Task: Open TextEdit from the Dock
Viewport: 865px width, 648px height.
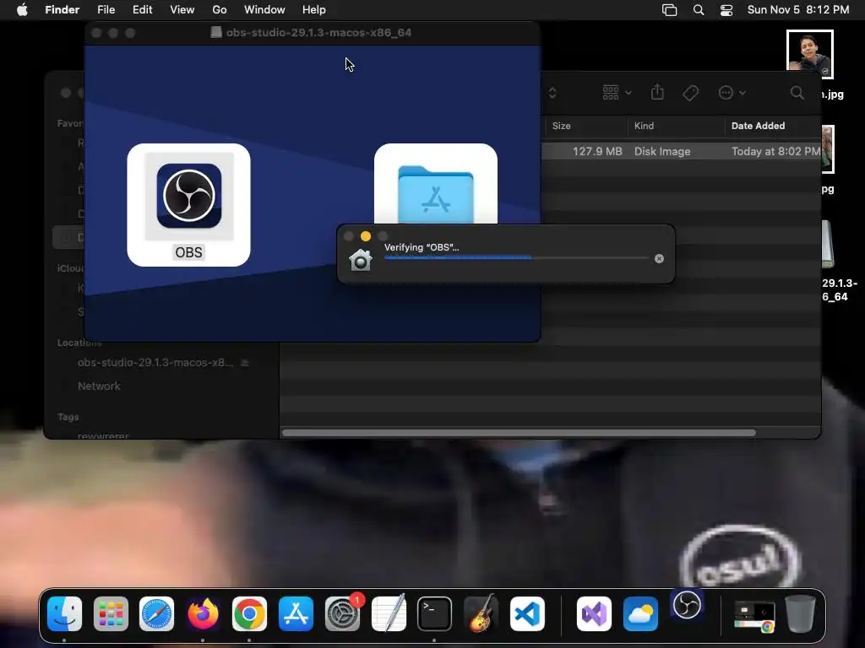Action: click(389, 614)
